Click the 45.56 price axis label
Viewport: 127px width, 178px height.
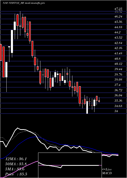click(118, 22)
